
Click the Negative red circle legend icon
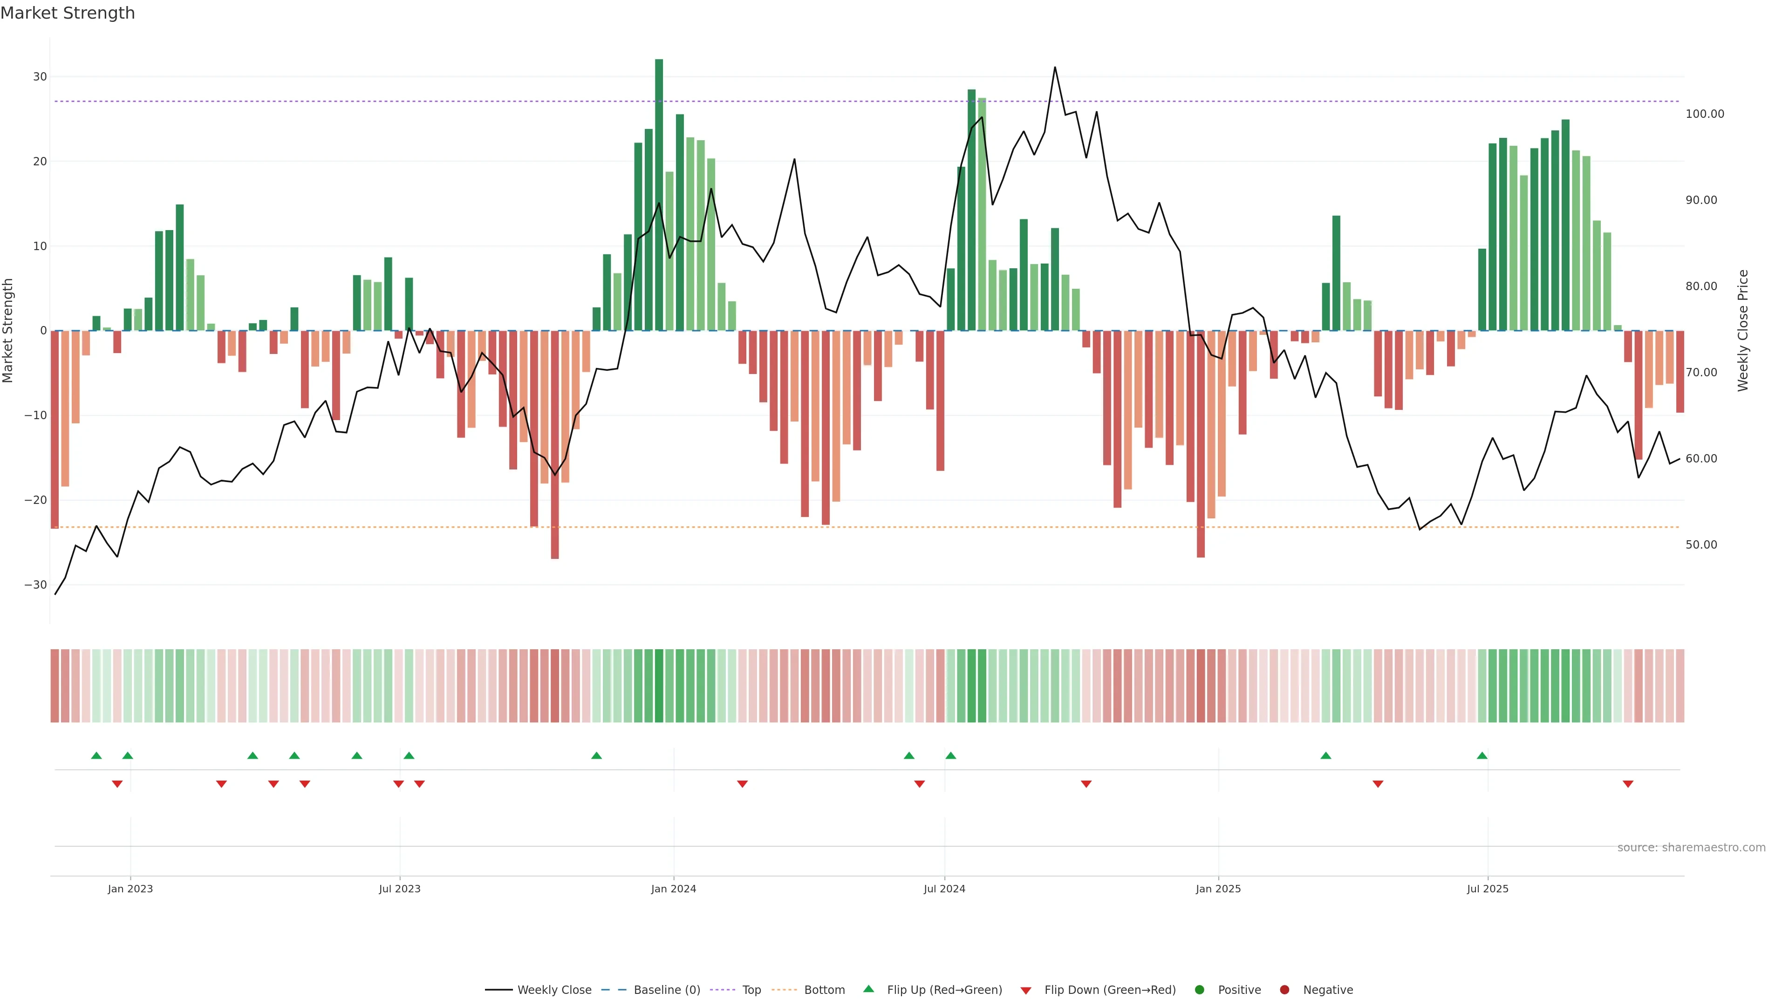pyautogui.click(x=1284, y=990)
